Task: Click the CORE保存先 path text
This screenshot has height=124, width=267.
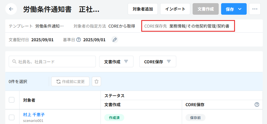Action: click(x=199, y=26)
